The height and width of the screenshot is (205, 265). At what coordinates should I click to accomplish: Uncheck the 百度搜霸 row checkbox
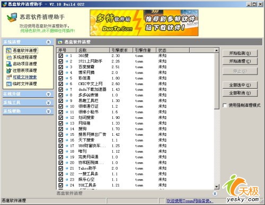pyautogui.click(x=61, y=67)
